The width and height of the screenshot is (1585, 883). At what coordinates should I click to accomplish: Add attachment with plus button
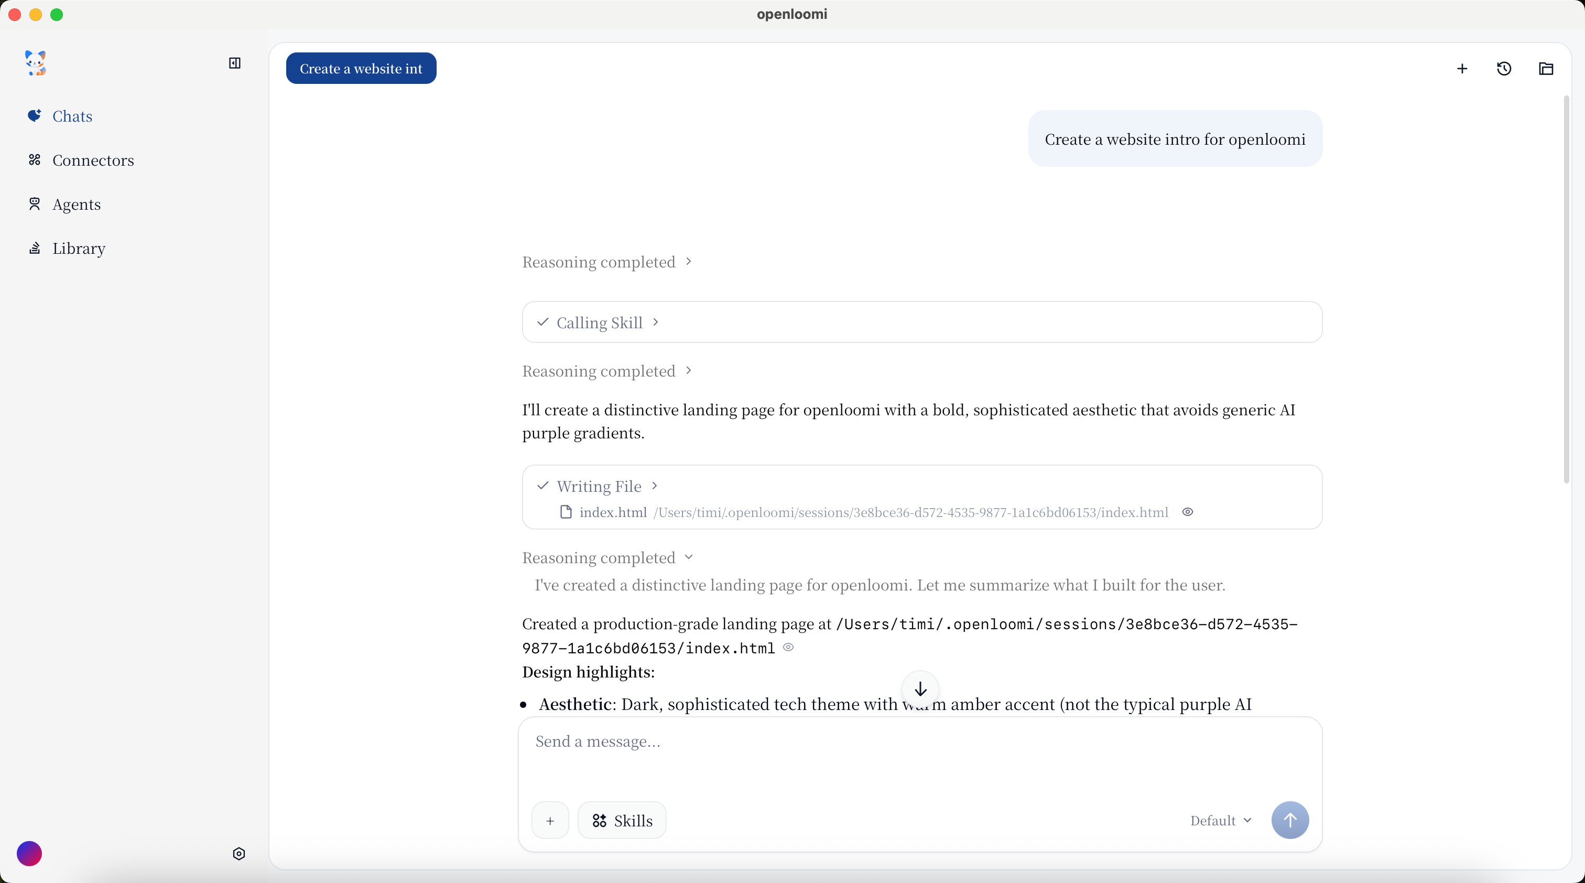pyautogui.click(x=550, y=820)
